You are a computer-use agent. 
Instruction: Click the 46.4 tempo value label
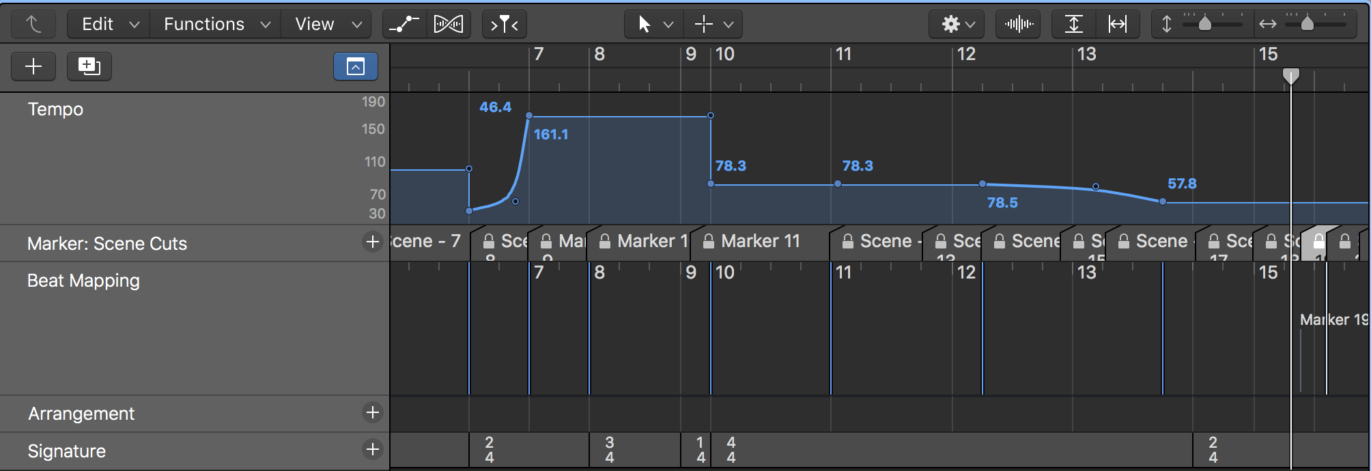tap(495, 107)
